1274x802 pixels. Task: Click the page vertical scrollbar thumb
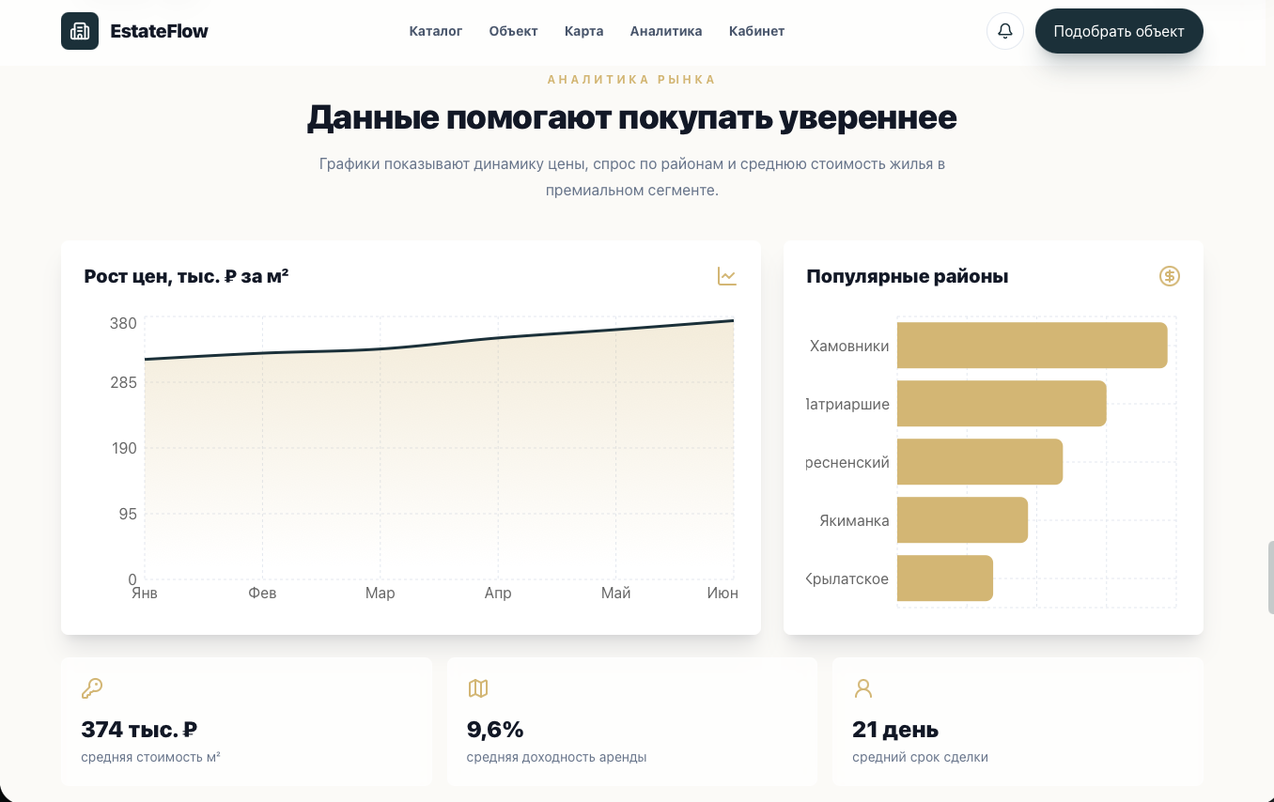click(x=1270, y=578)
